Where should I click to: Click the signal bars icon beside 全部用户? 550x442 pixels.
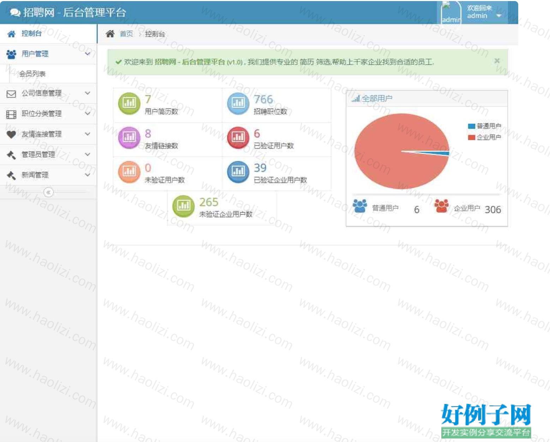pyautogui.click(x=355, y=99)
